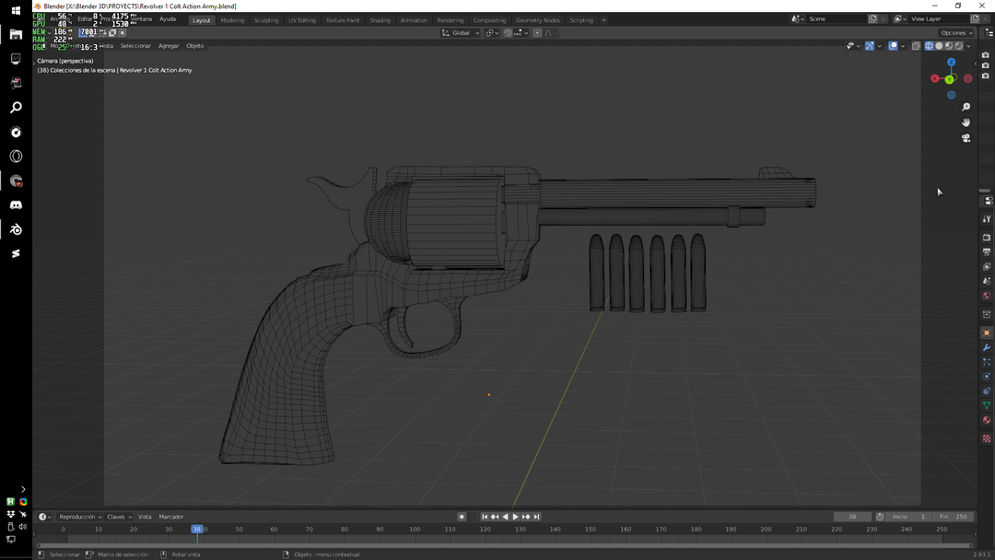Toggle X-Ray mode in the viewport header
Viewport: 995px width, 560px height.
[915, 45]
